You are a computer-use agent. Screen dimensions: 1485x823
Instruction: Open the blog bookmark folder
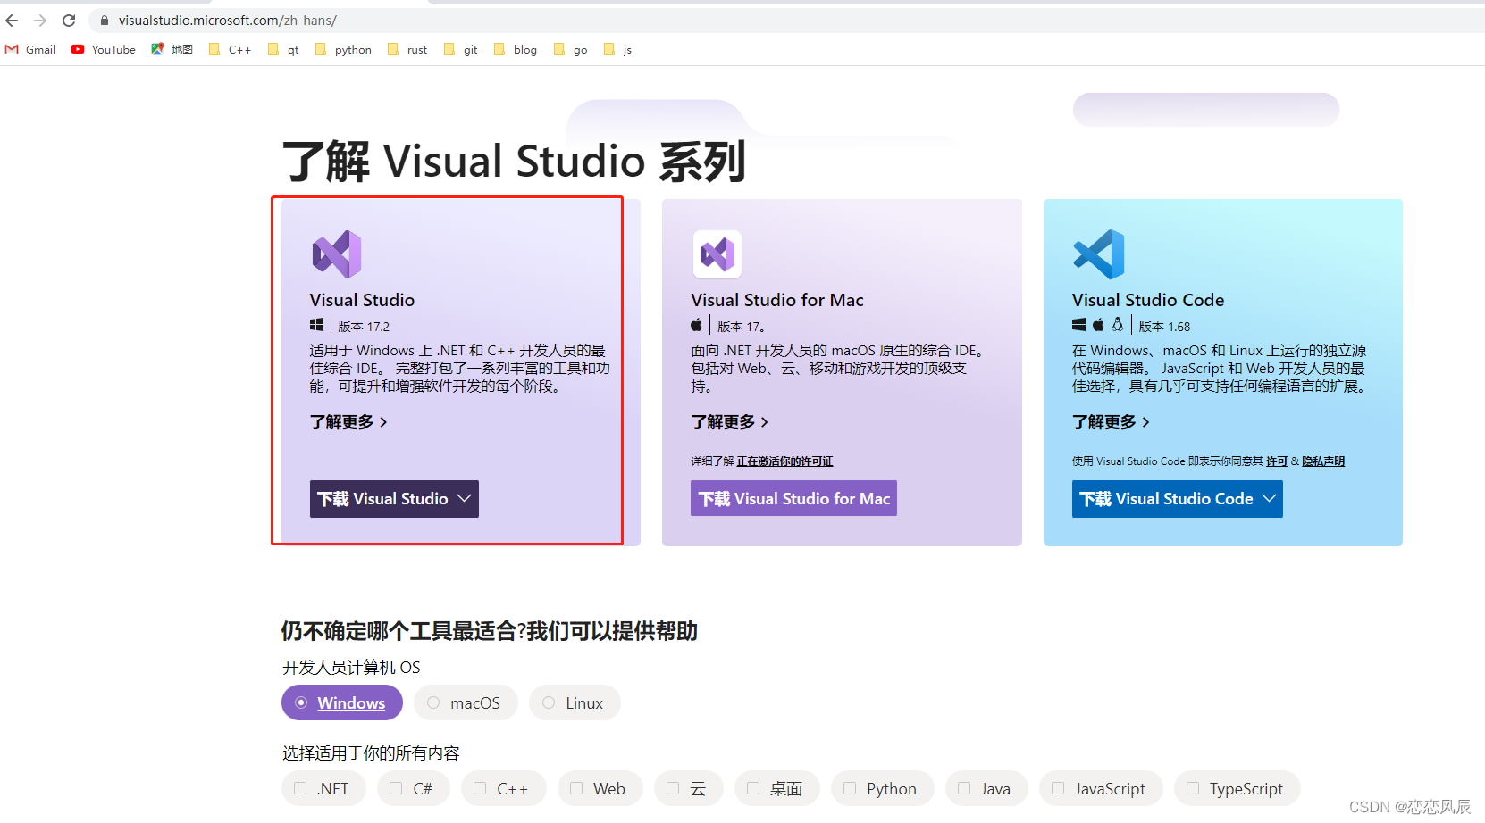point(516,50)
